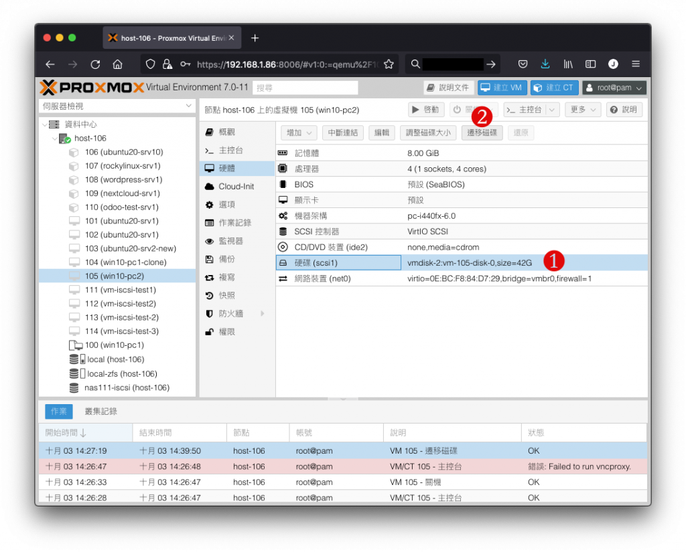Open the library bookshelf icon
The width and height of the screenshot is (686, 552).
pos(568,64)
